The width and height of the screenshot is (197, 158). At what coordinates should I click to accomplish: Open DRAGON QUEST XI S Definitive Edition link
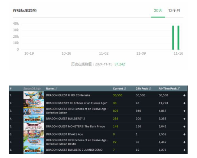pyautogui.click(x=77, y=111)
